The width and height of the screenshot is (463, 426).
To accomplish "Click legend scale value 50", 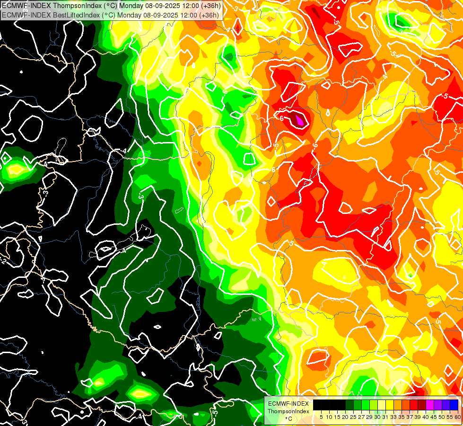I will click(x=442, y=417).
